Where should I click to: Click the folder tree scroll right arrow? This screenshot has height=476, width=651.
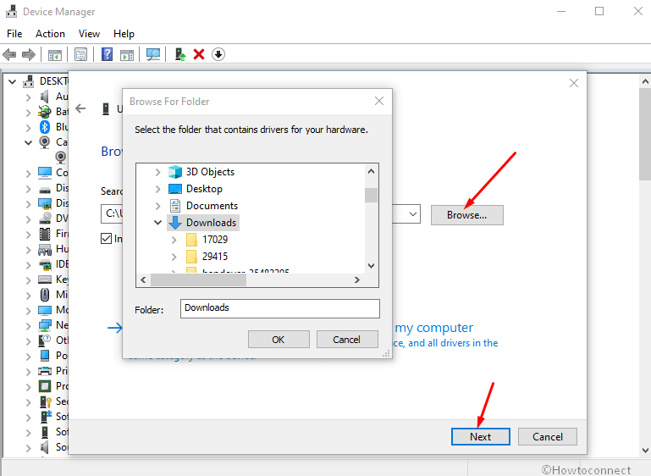(x=357, y=280)
